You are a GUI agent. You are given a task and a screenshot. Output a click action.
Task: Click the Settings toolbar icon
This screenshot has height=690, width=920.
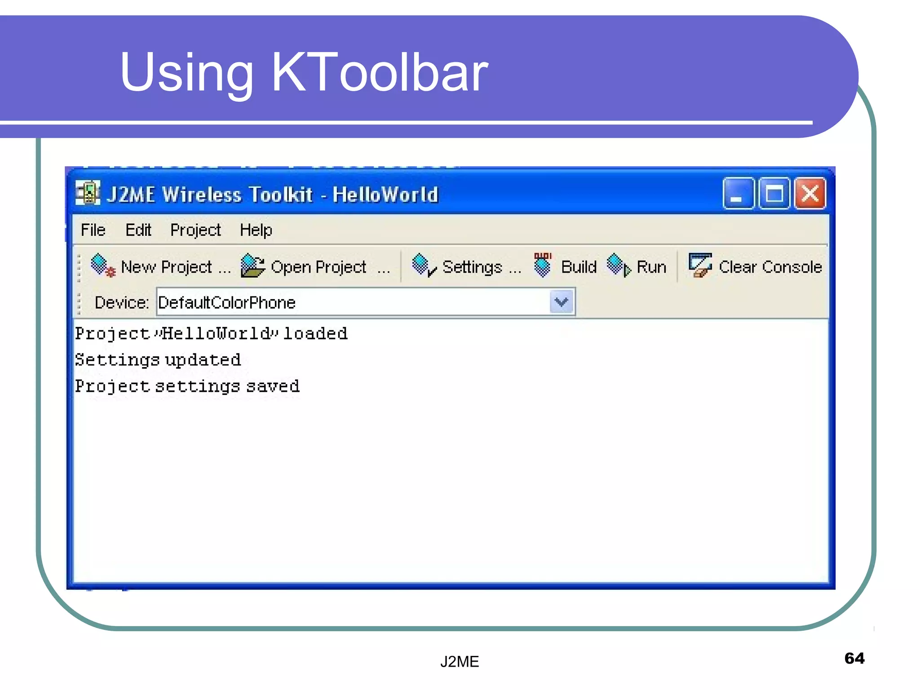tap(424, 265)
